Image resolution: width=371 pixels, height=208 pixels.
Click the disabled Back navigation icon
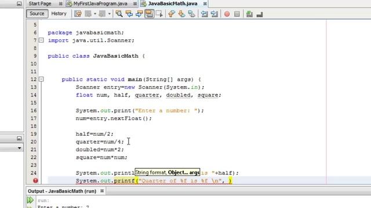[x=88, y=14]
